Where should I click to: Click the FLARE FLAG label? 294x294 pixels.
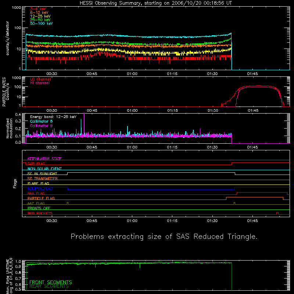tap(38, 183)
